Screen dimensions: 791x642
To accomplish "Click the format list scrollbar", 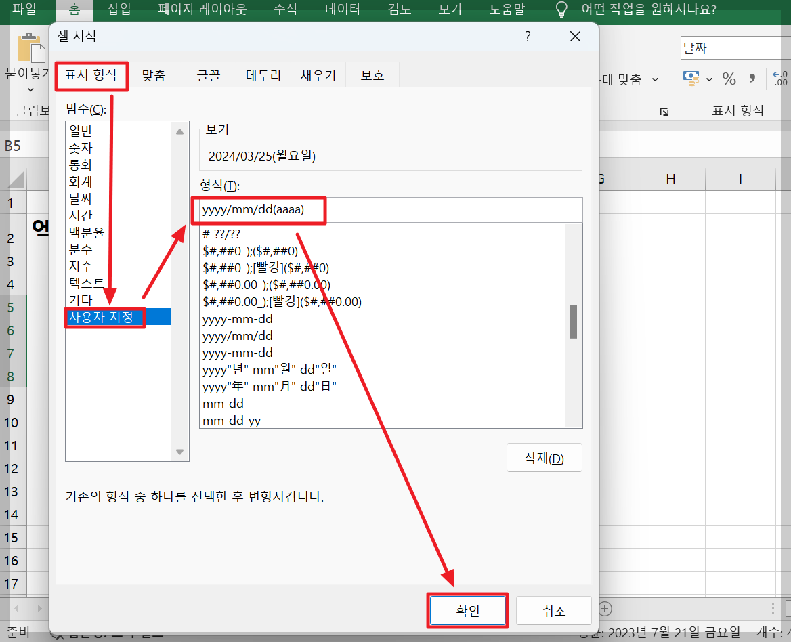I will (x=574, y=322).
